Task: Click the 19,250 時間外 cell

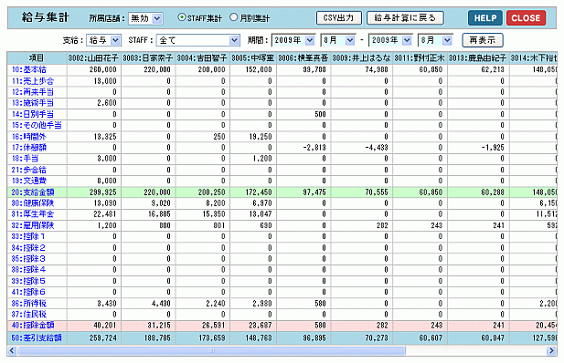Action: [x=253, y=137]
